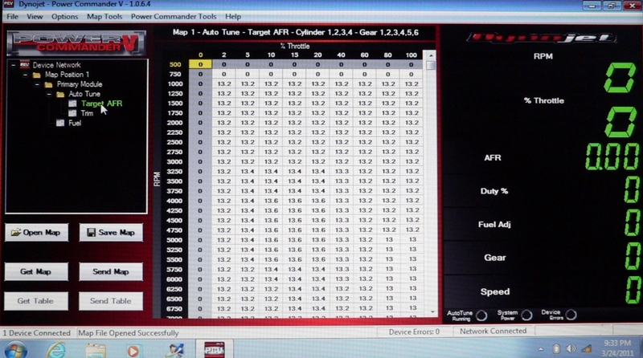Click the Get Map button
Image resolution: width=643 pixels, height=358 pixels.
pos(36,271)
